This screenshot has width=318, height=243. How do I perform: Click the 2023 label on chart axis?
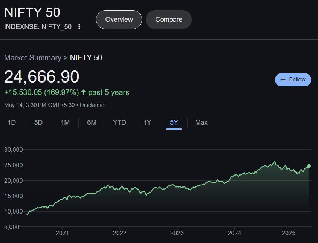point(177,233)
